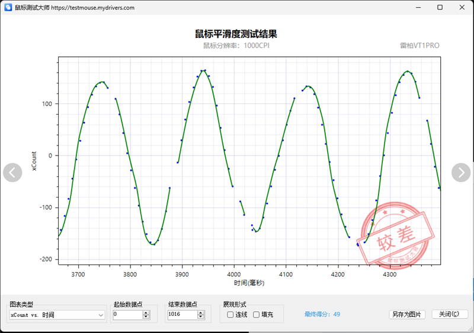Click the 结束数据点 input field
Screen dimensions: 474x333
(x=182, y=315)
